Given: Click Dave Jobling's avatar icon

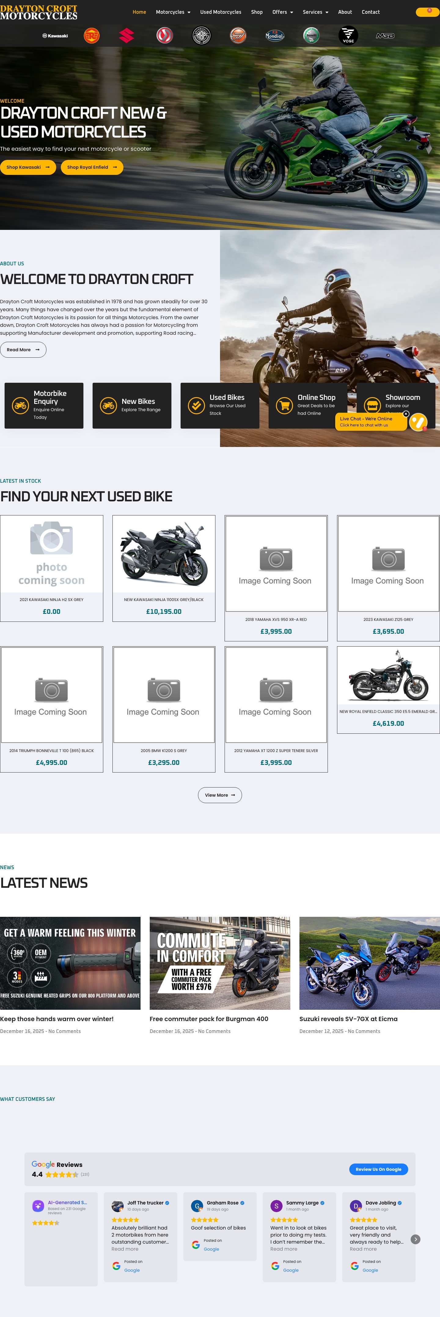Looking at the screenshot, I should pyautogui.click(x=356, y=1206).
